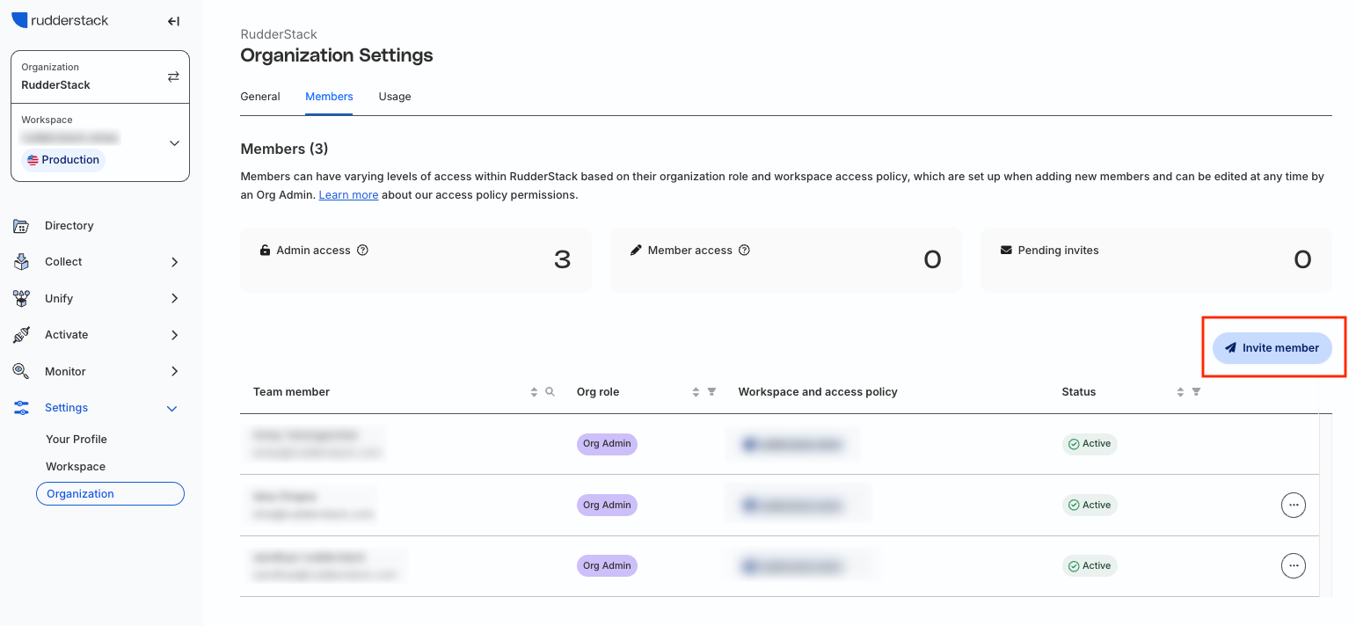
Task: Open Admin access help tooltip icon
Action: point(362,250)
